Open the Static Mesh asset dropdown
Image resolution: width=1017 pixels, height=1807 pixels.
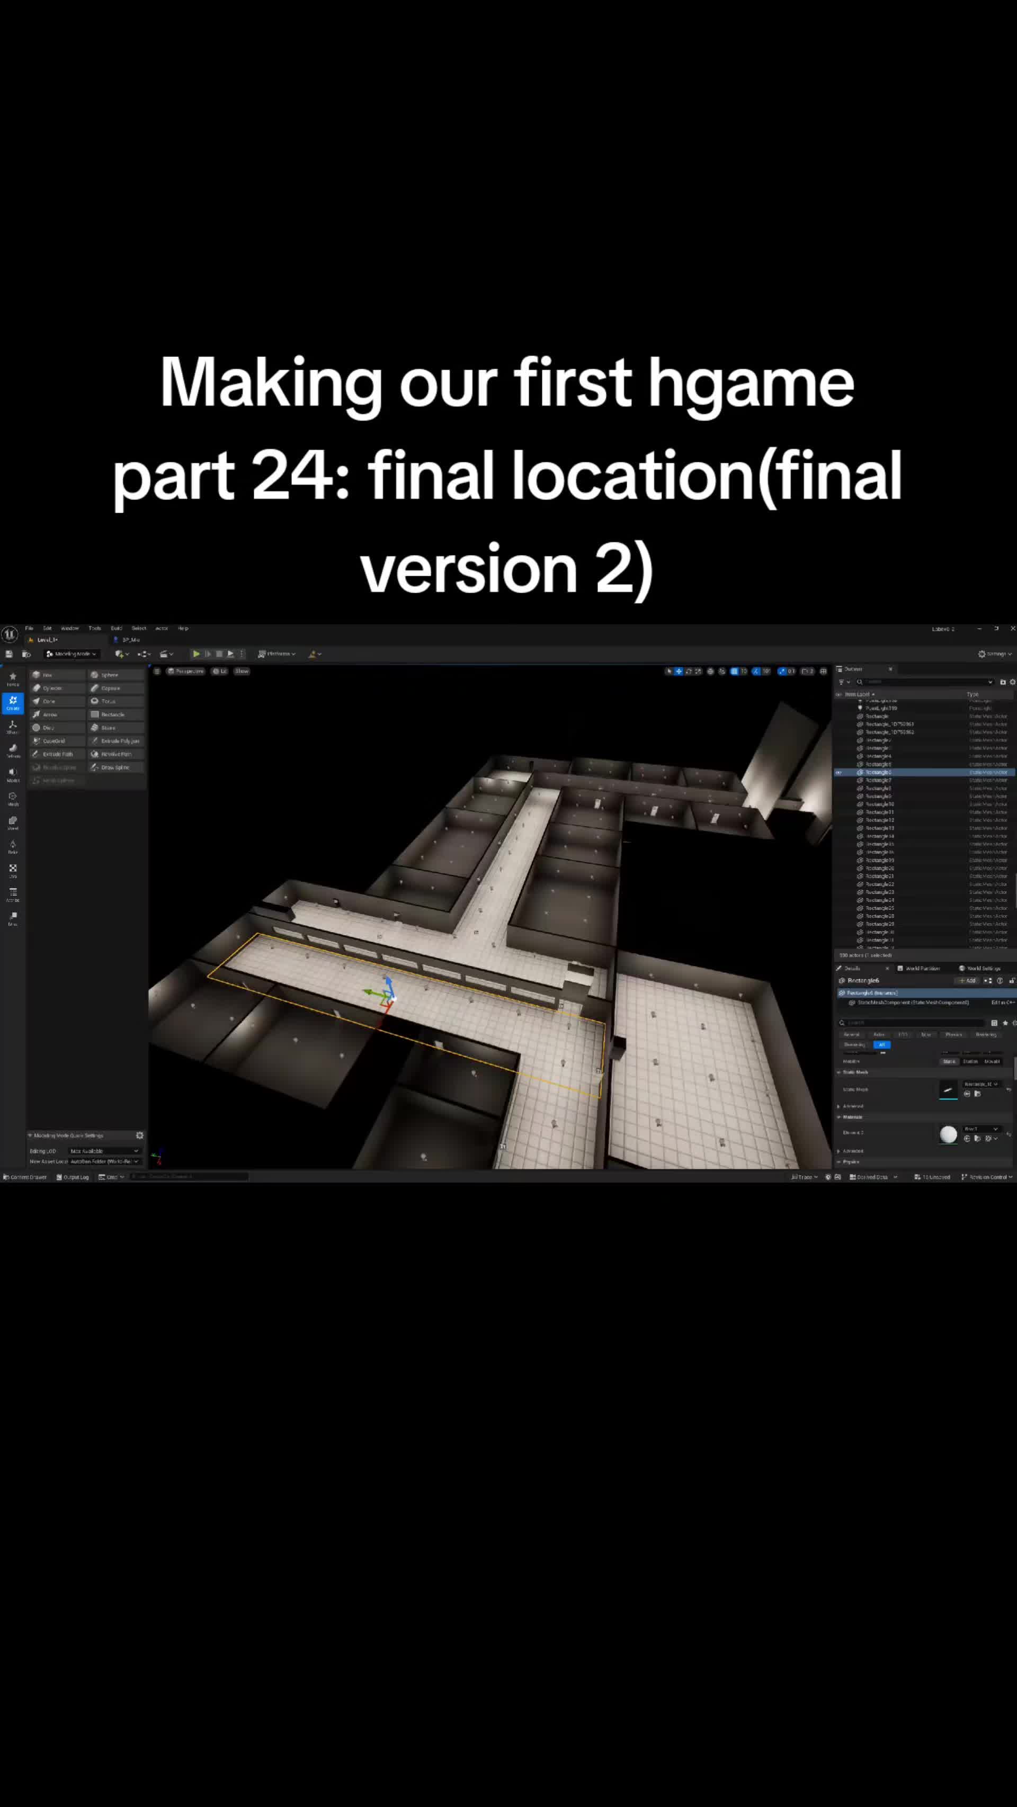(980, 1084)
